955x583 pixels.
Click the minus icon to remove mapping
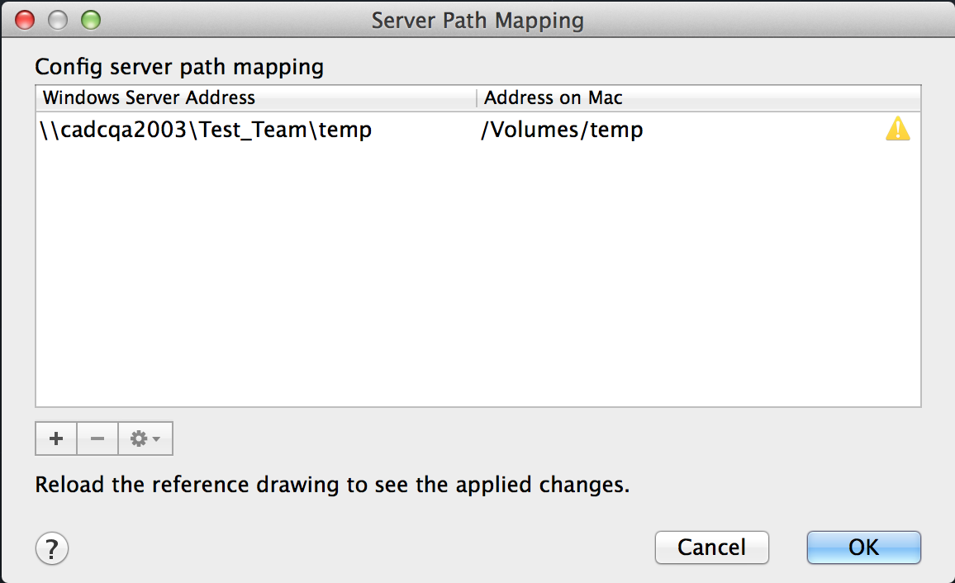(97, 439)
